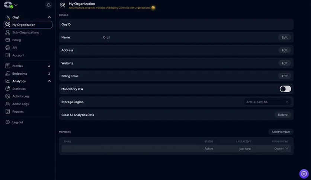Click the Activity Log icon
The image size is (311, 180).
(x=8, y=96)
